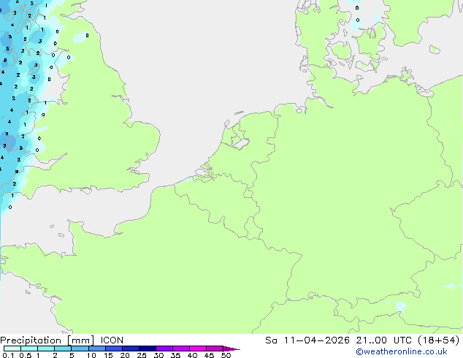The width and height of the screenshot is (463, 358).
Task: Select the 40–45 mm magenta legend swatch
Action: 198,349
